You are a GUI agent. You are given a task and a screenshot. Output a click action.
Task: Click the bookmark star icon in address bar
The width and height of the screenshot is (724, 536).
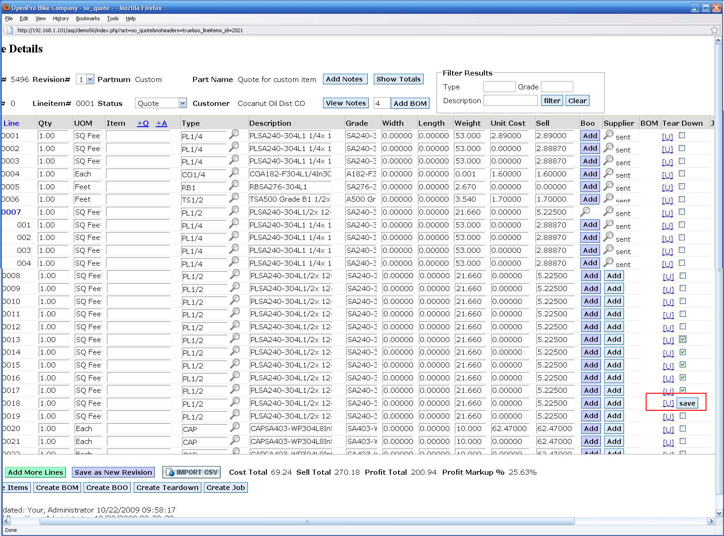coord(714,30)
